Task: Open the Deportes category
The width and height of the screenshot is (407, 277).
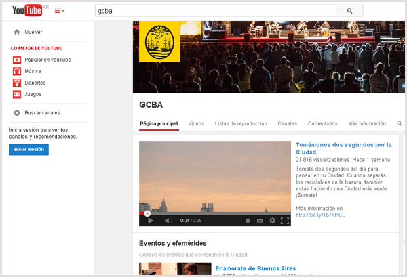Action: point(35,83)
